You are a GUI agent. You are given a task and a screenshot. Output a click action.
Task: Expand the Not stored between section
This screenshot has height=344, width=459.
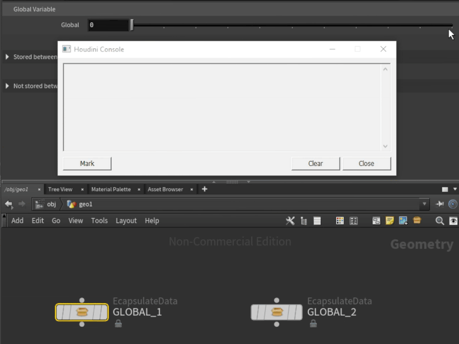[x=7, y=86]
